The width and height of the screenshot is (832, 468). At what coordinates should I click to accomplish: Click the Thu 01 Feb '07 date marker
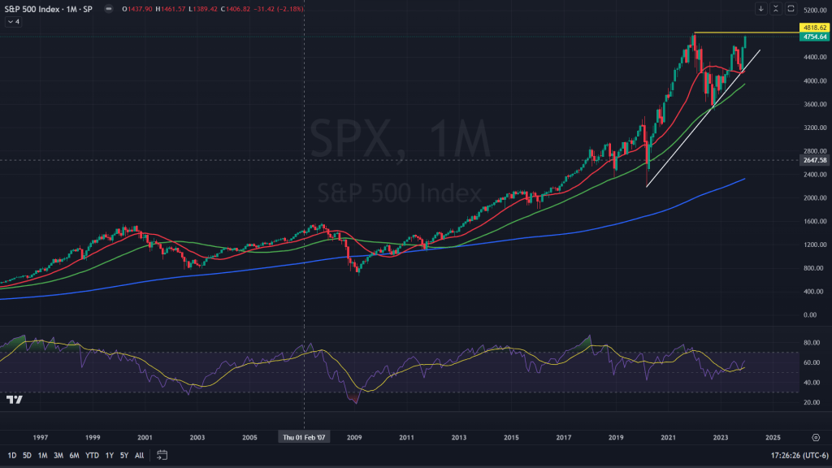click(x=303, y=436)
